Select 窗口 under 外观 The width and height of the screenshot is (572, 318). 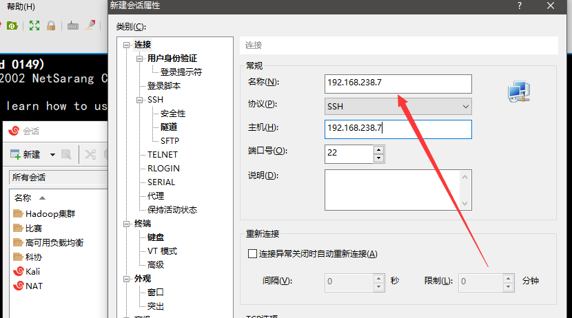(x=155, y=293)
